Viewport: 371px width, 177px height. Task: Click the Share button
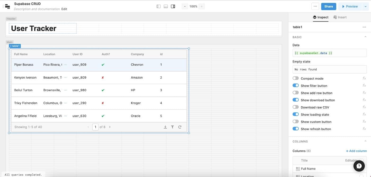tap(329, 6)
